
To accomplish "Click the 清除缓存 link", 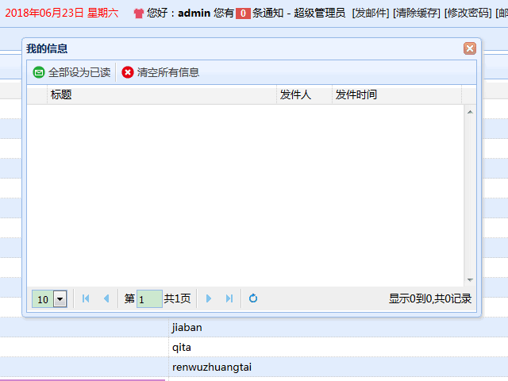I will point(417,13).
